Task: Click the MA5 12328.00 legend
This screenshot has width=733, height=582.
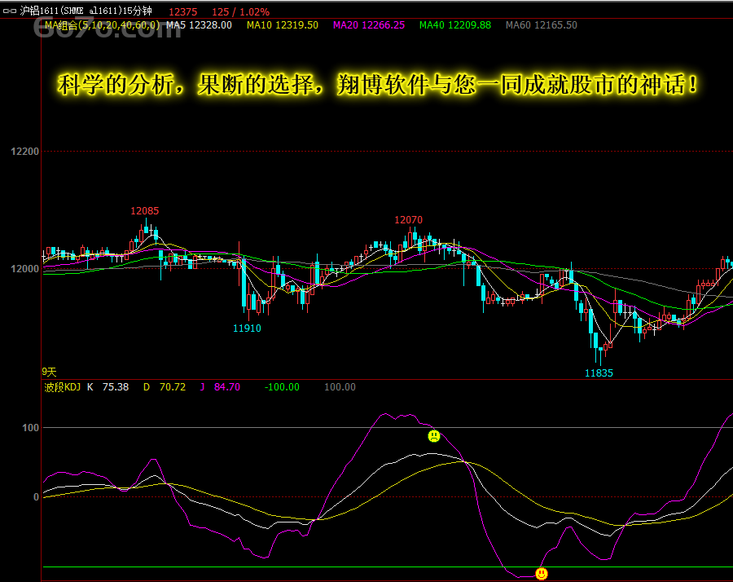Action: [199, 25]
